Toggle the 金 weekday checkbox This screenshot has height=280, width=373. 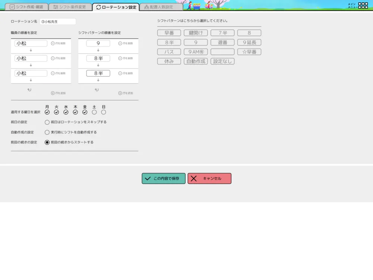pos(85,112)
